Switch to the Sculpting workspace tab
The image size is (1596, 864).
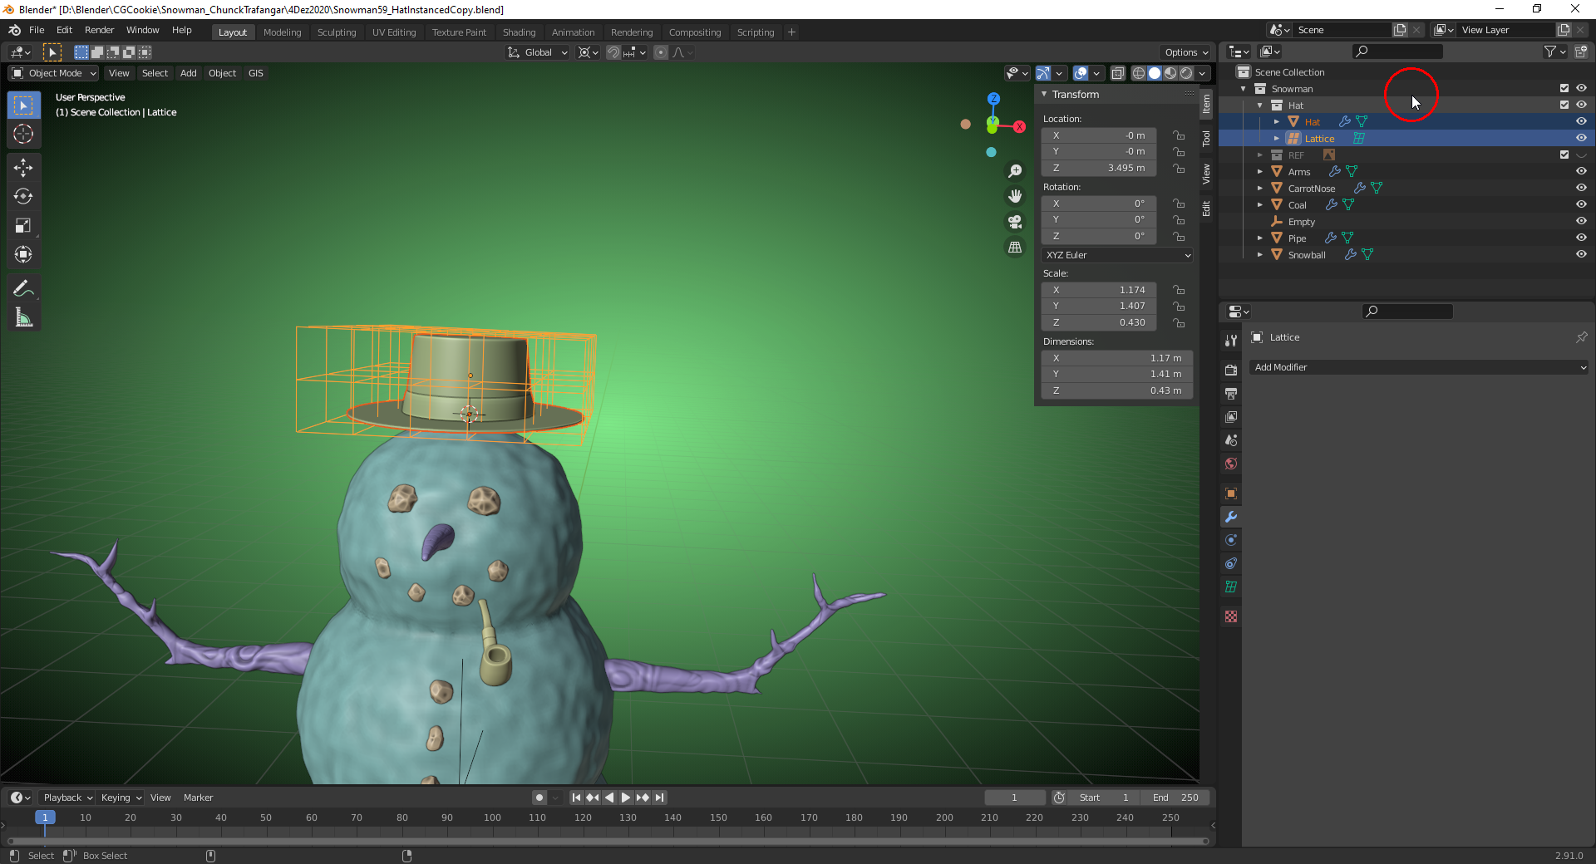click(x=337, y=32)
